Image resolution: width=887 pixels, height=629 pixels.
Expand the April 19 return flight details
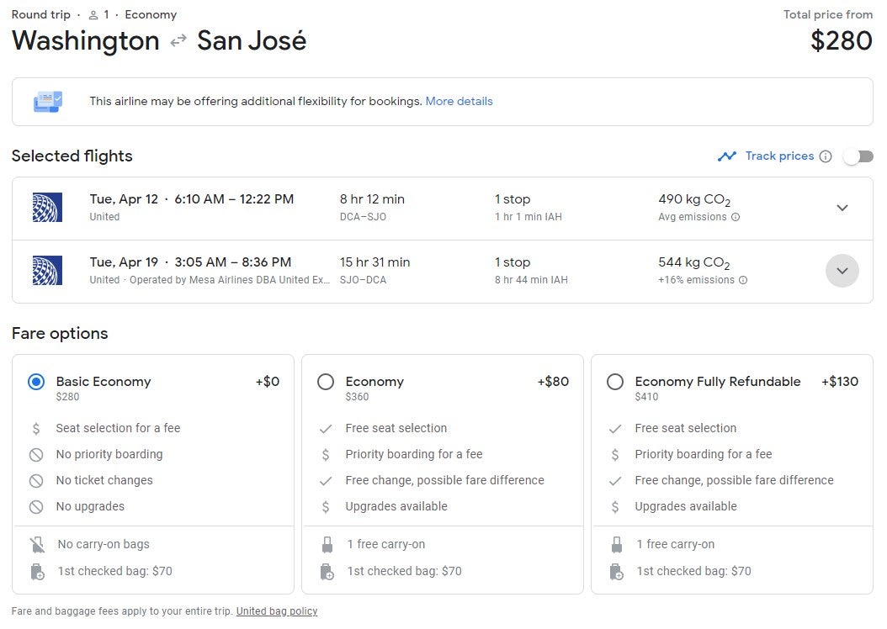pos(842,271)
